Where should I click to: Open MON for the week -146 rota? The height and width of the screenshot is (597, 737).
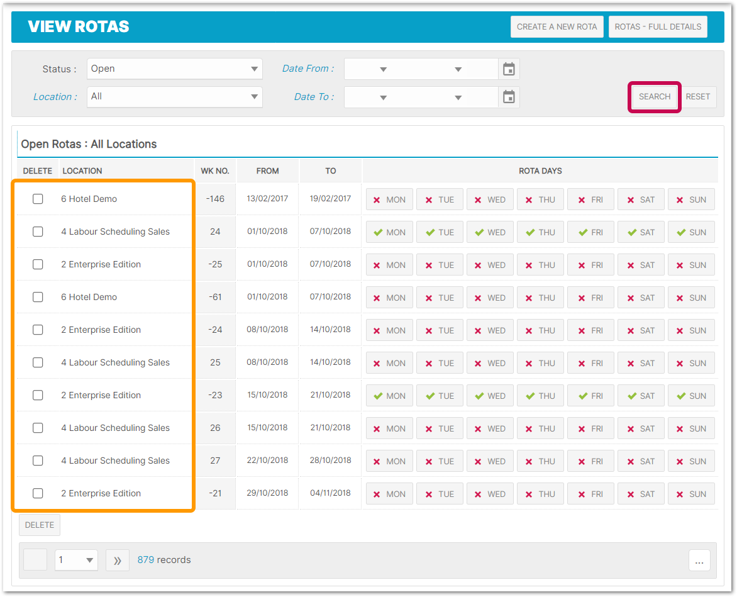(x=390, y=199)
